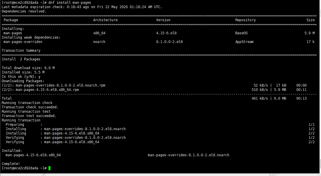Click version '8.1.0.0-2.el8' in the table
This screenshot has height=176, width=321.
[169, 42]
